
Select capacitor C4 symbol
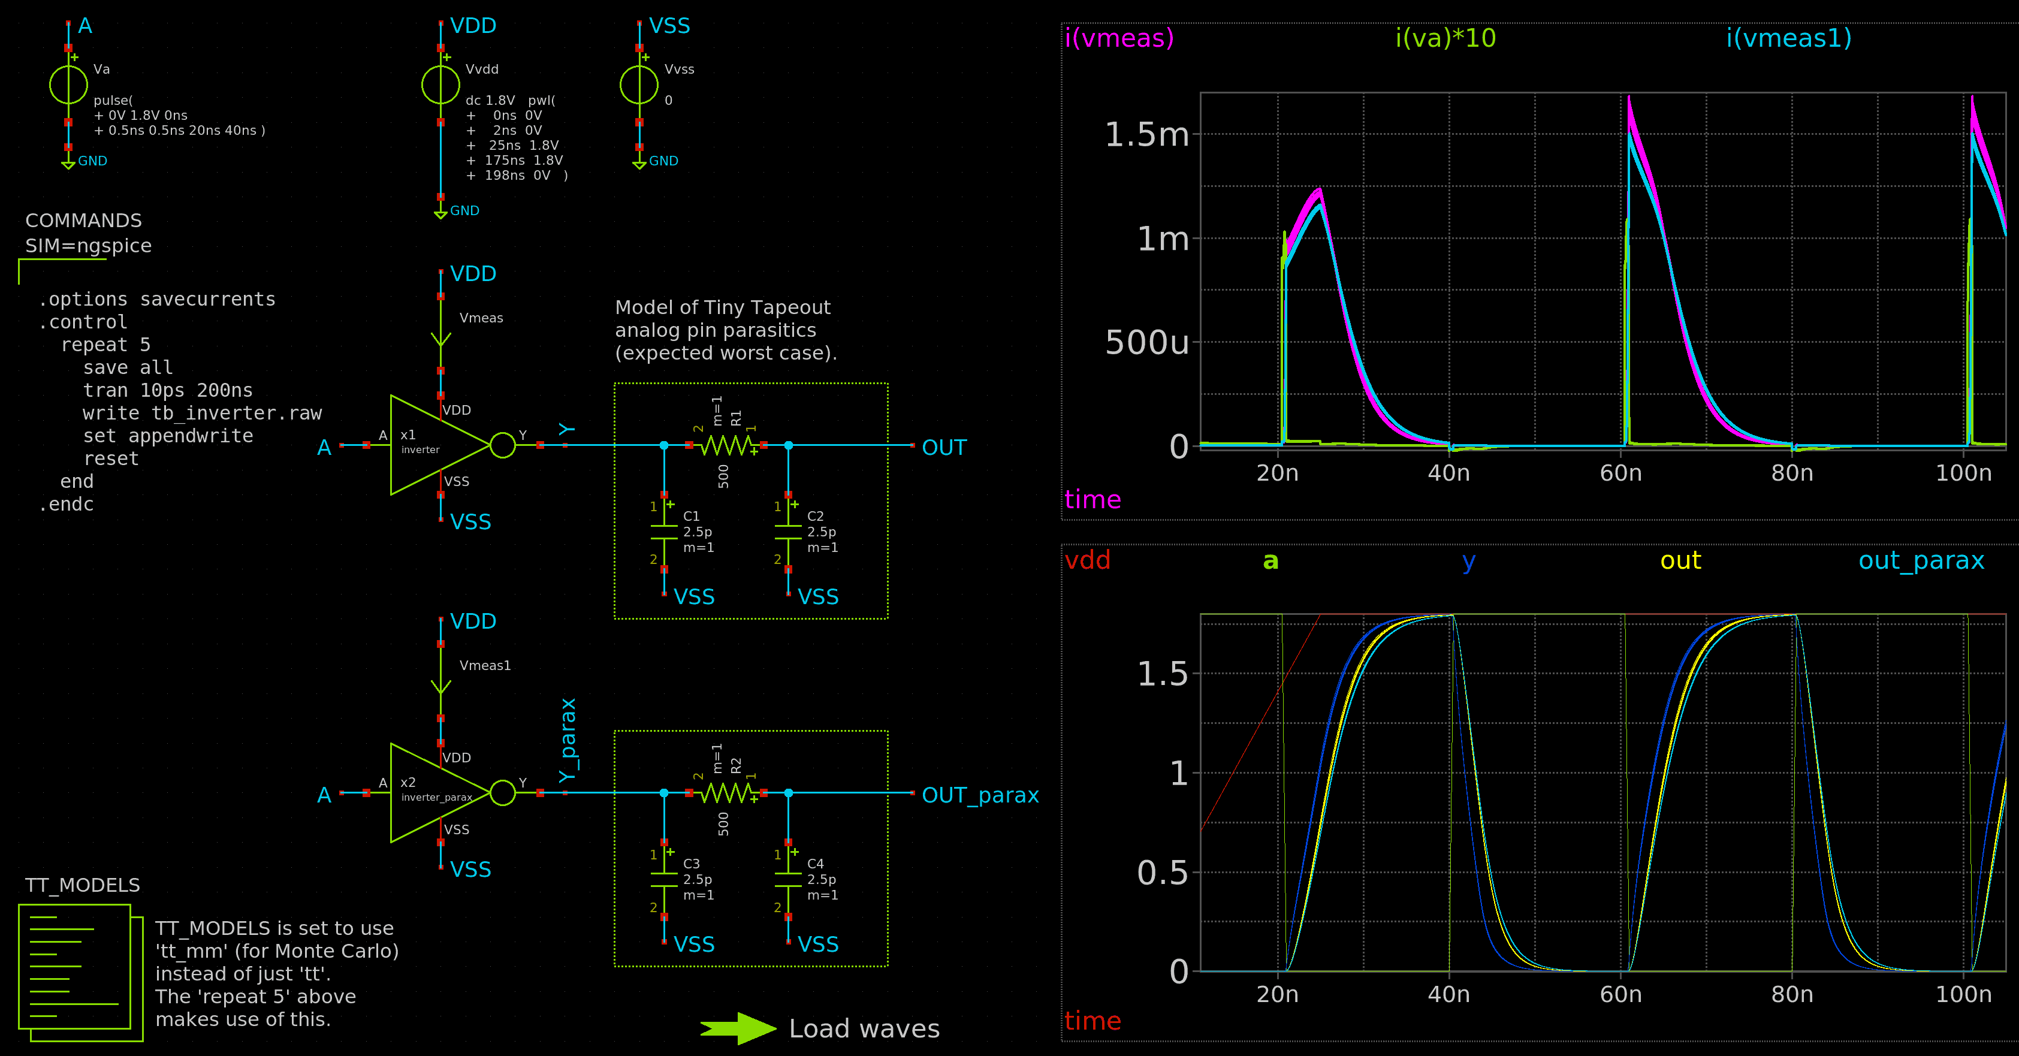click(x=789, y=880)
